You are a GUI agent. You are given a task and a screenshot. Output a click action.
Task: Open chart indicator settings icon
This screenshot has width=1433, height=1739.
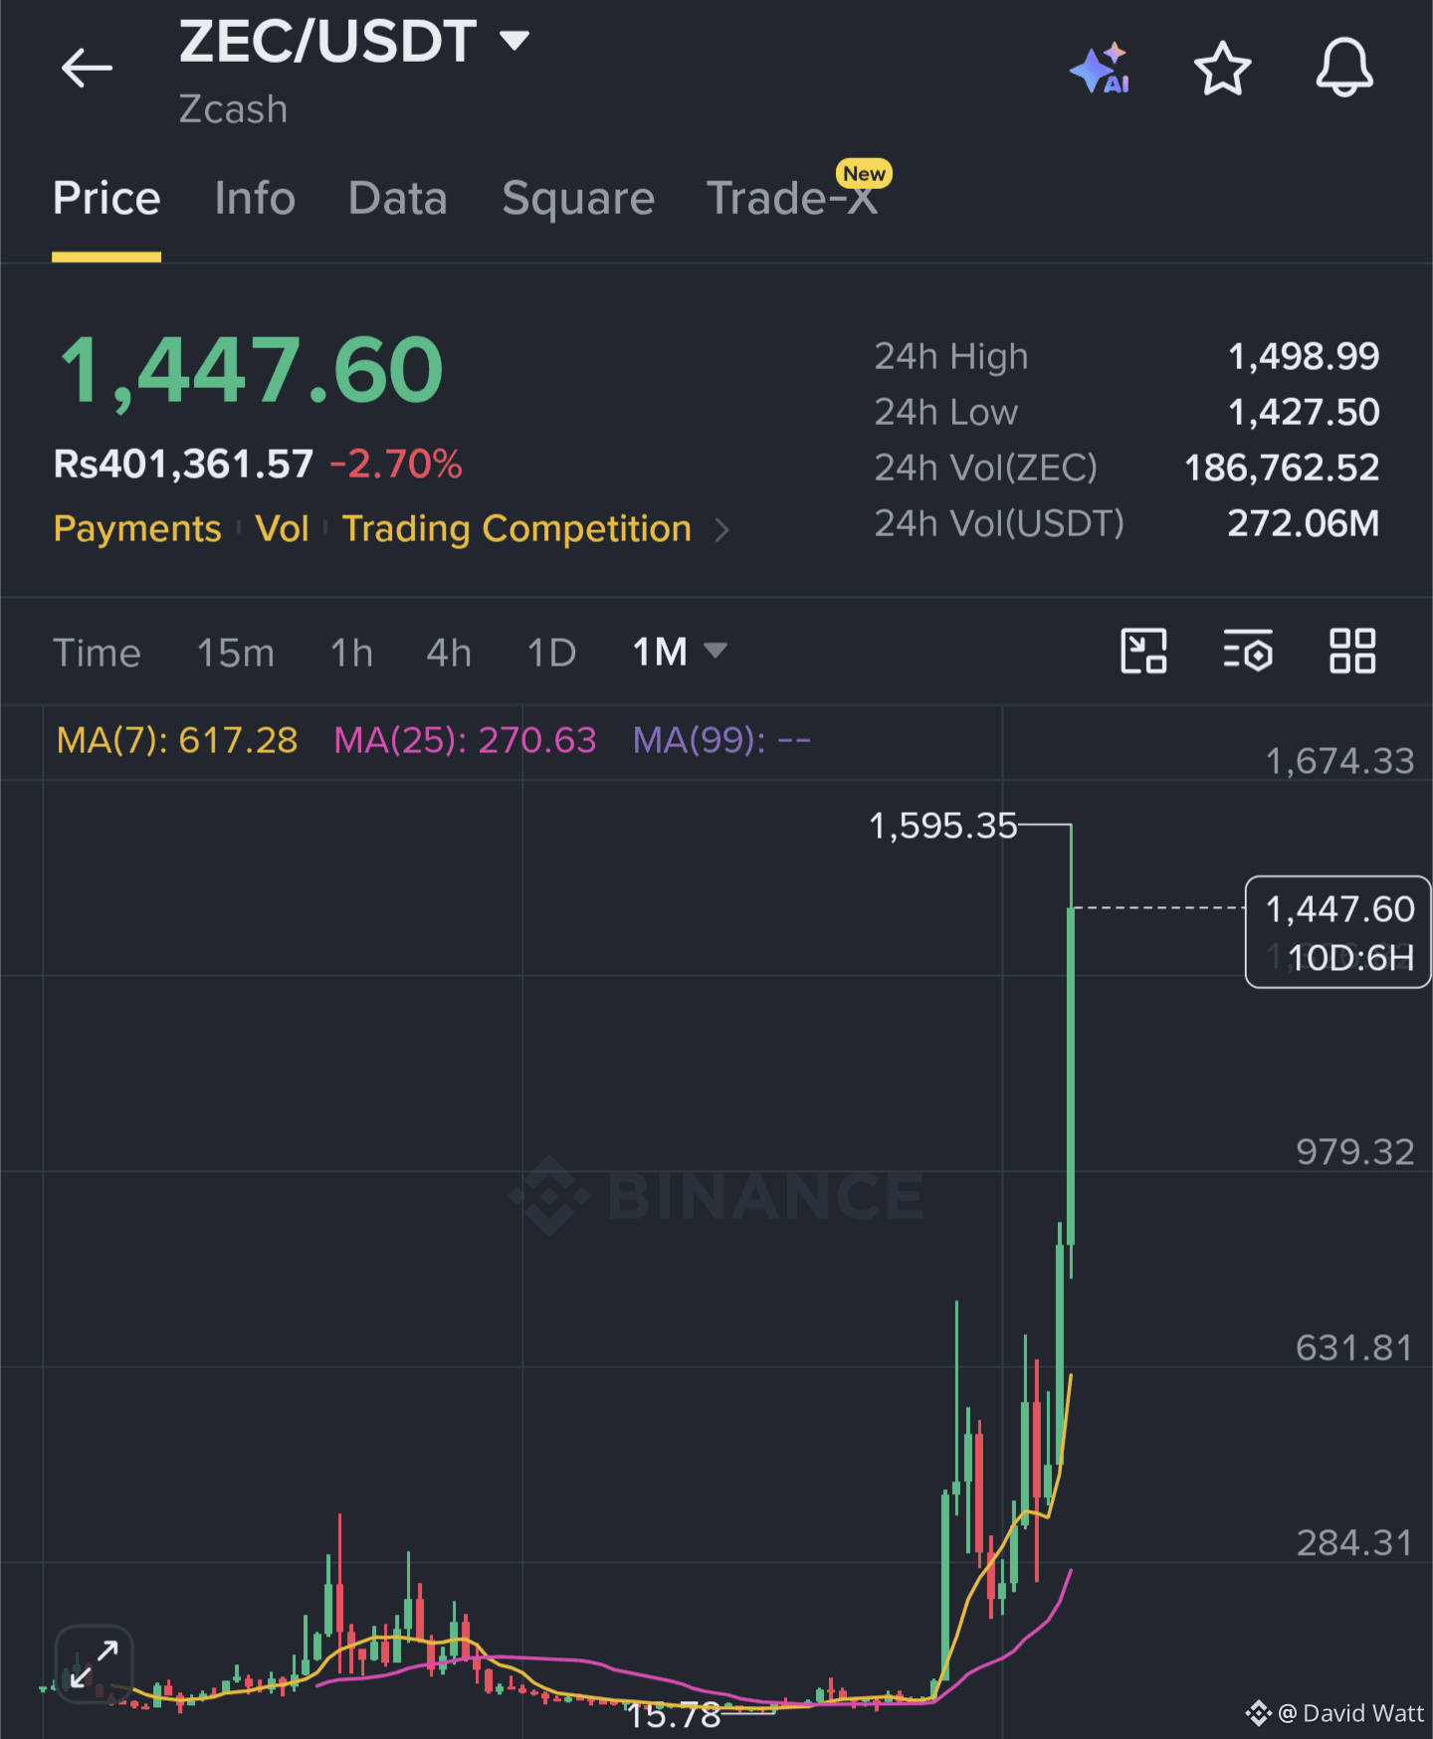point(1248,652)
